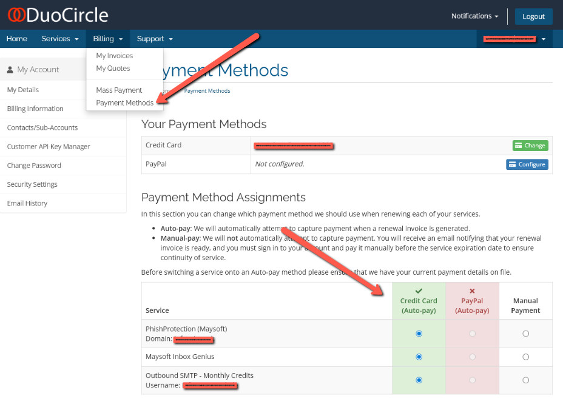The image size is (563, 410).
Task: Click the Logout button
Action: point(533,16)
